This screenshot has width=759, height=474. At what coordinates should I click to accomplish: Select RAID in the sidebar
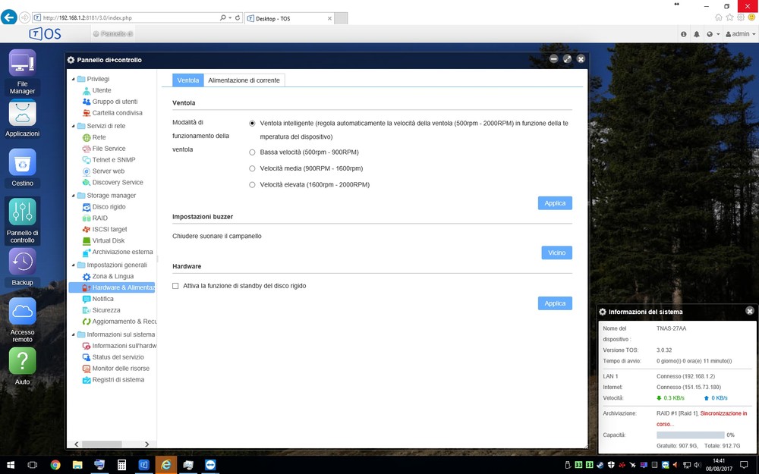99,218
